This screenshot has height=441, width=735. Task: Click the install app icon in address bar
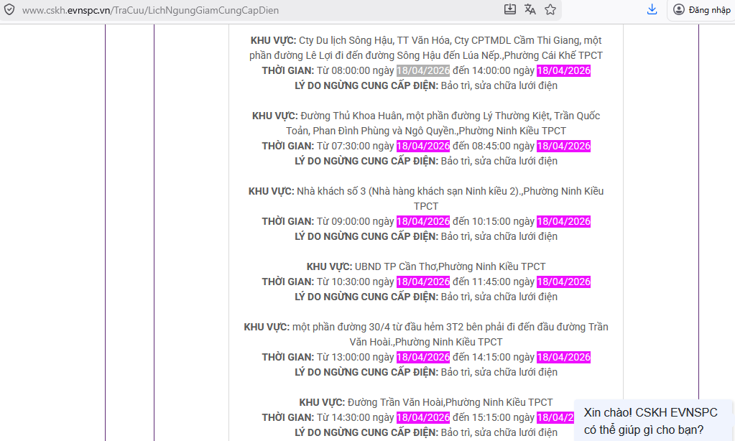pyautogui.click(x=510, y=9)
